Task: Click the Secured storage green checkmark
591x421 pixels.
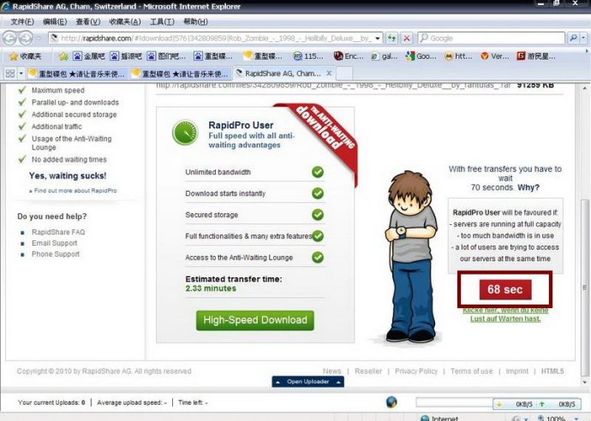Action: pyautogui.click(x=318, y=215)
